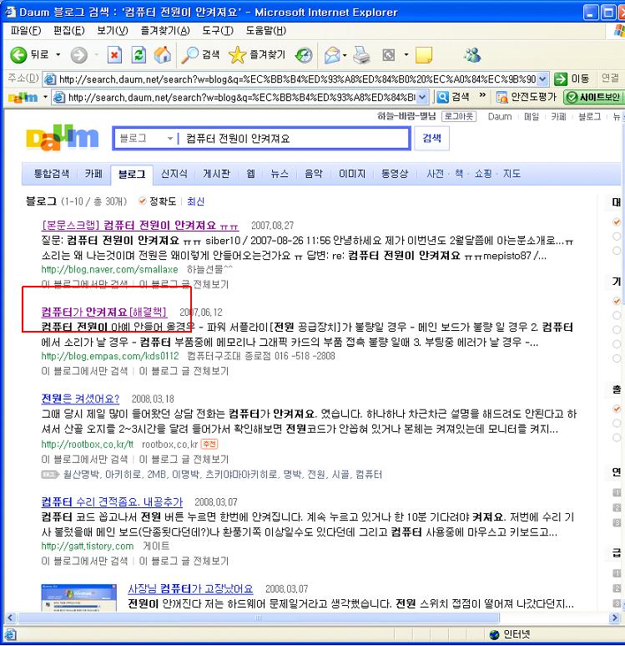625x646 pixels.
Task: Open the yellow note Discuss icon
Action: point(424,55)
